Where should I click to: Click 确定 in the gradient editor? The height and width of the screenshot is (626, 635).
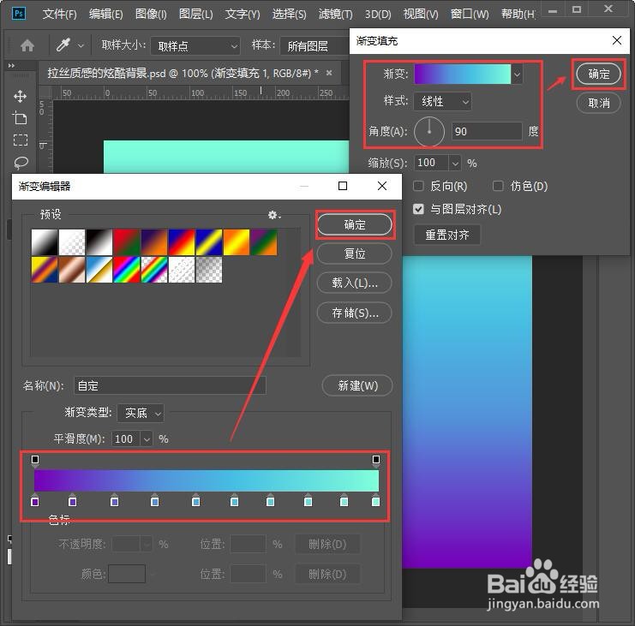(x=355, y=224)
